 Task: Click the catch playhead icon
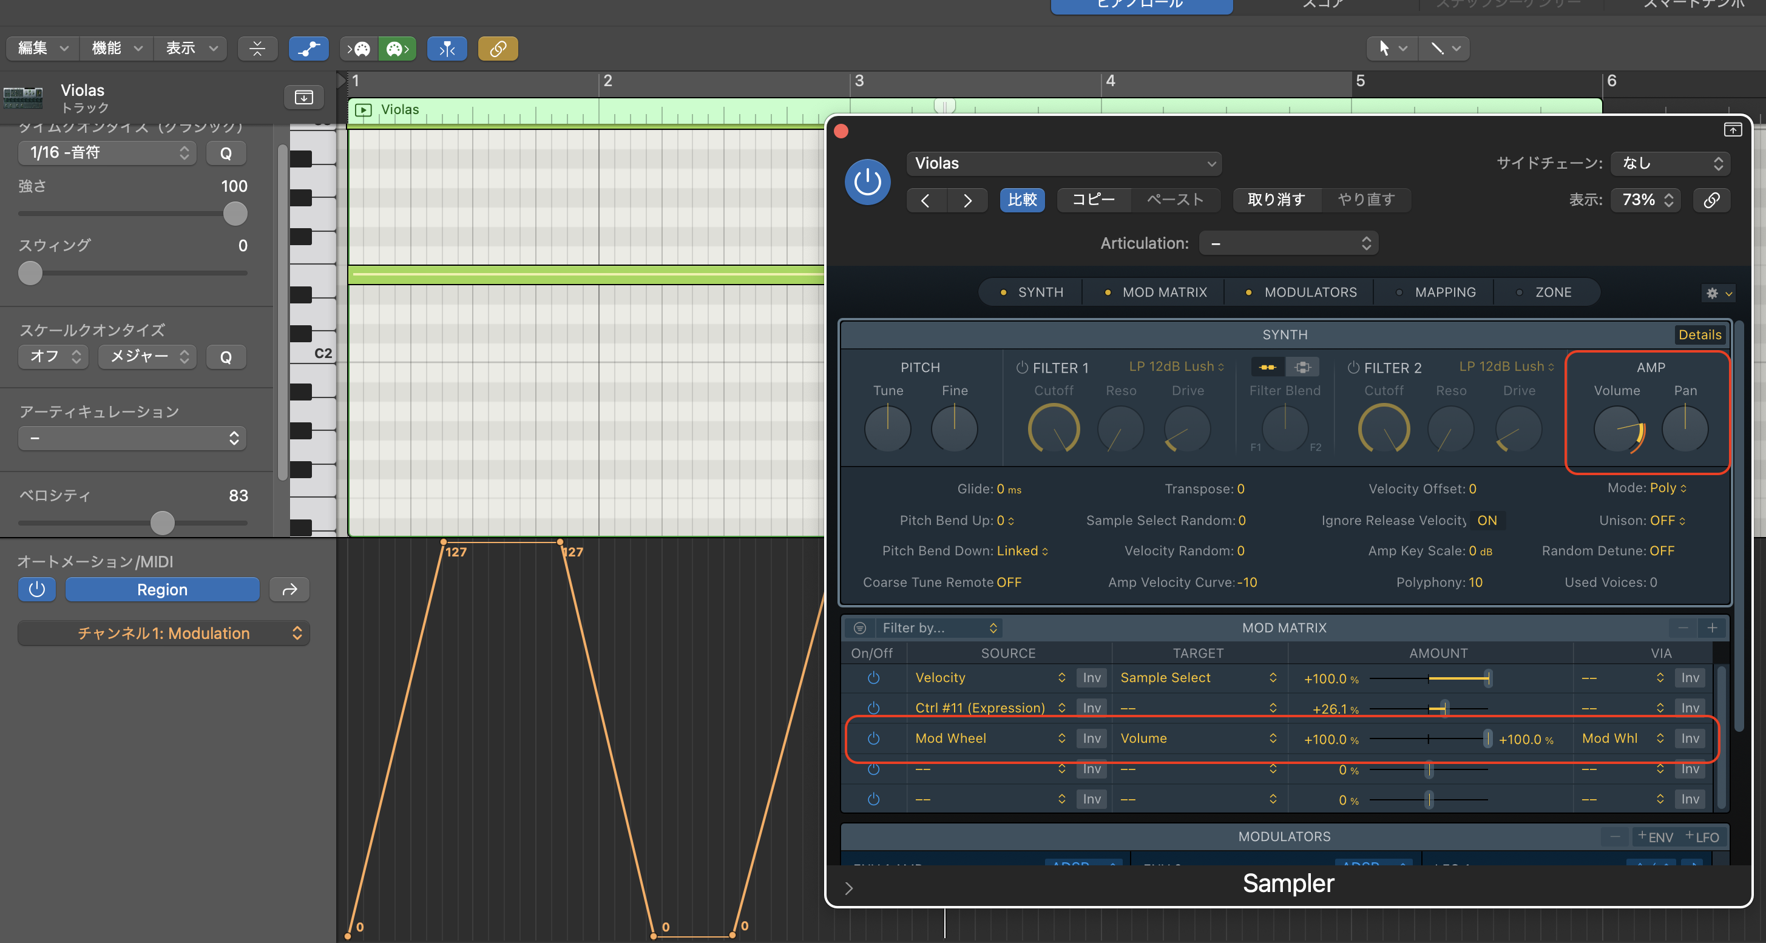click(x=447, y=49)
